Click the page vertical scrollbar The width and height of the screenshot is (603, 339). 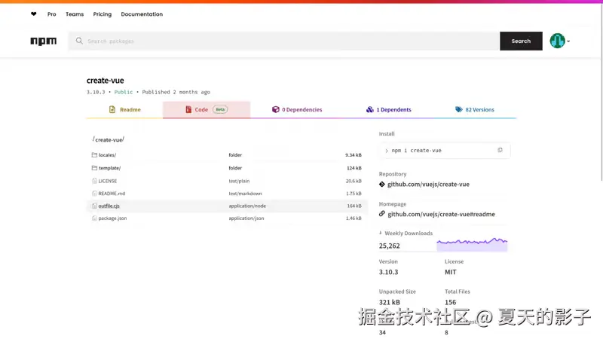click(x=601, y=92)
